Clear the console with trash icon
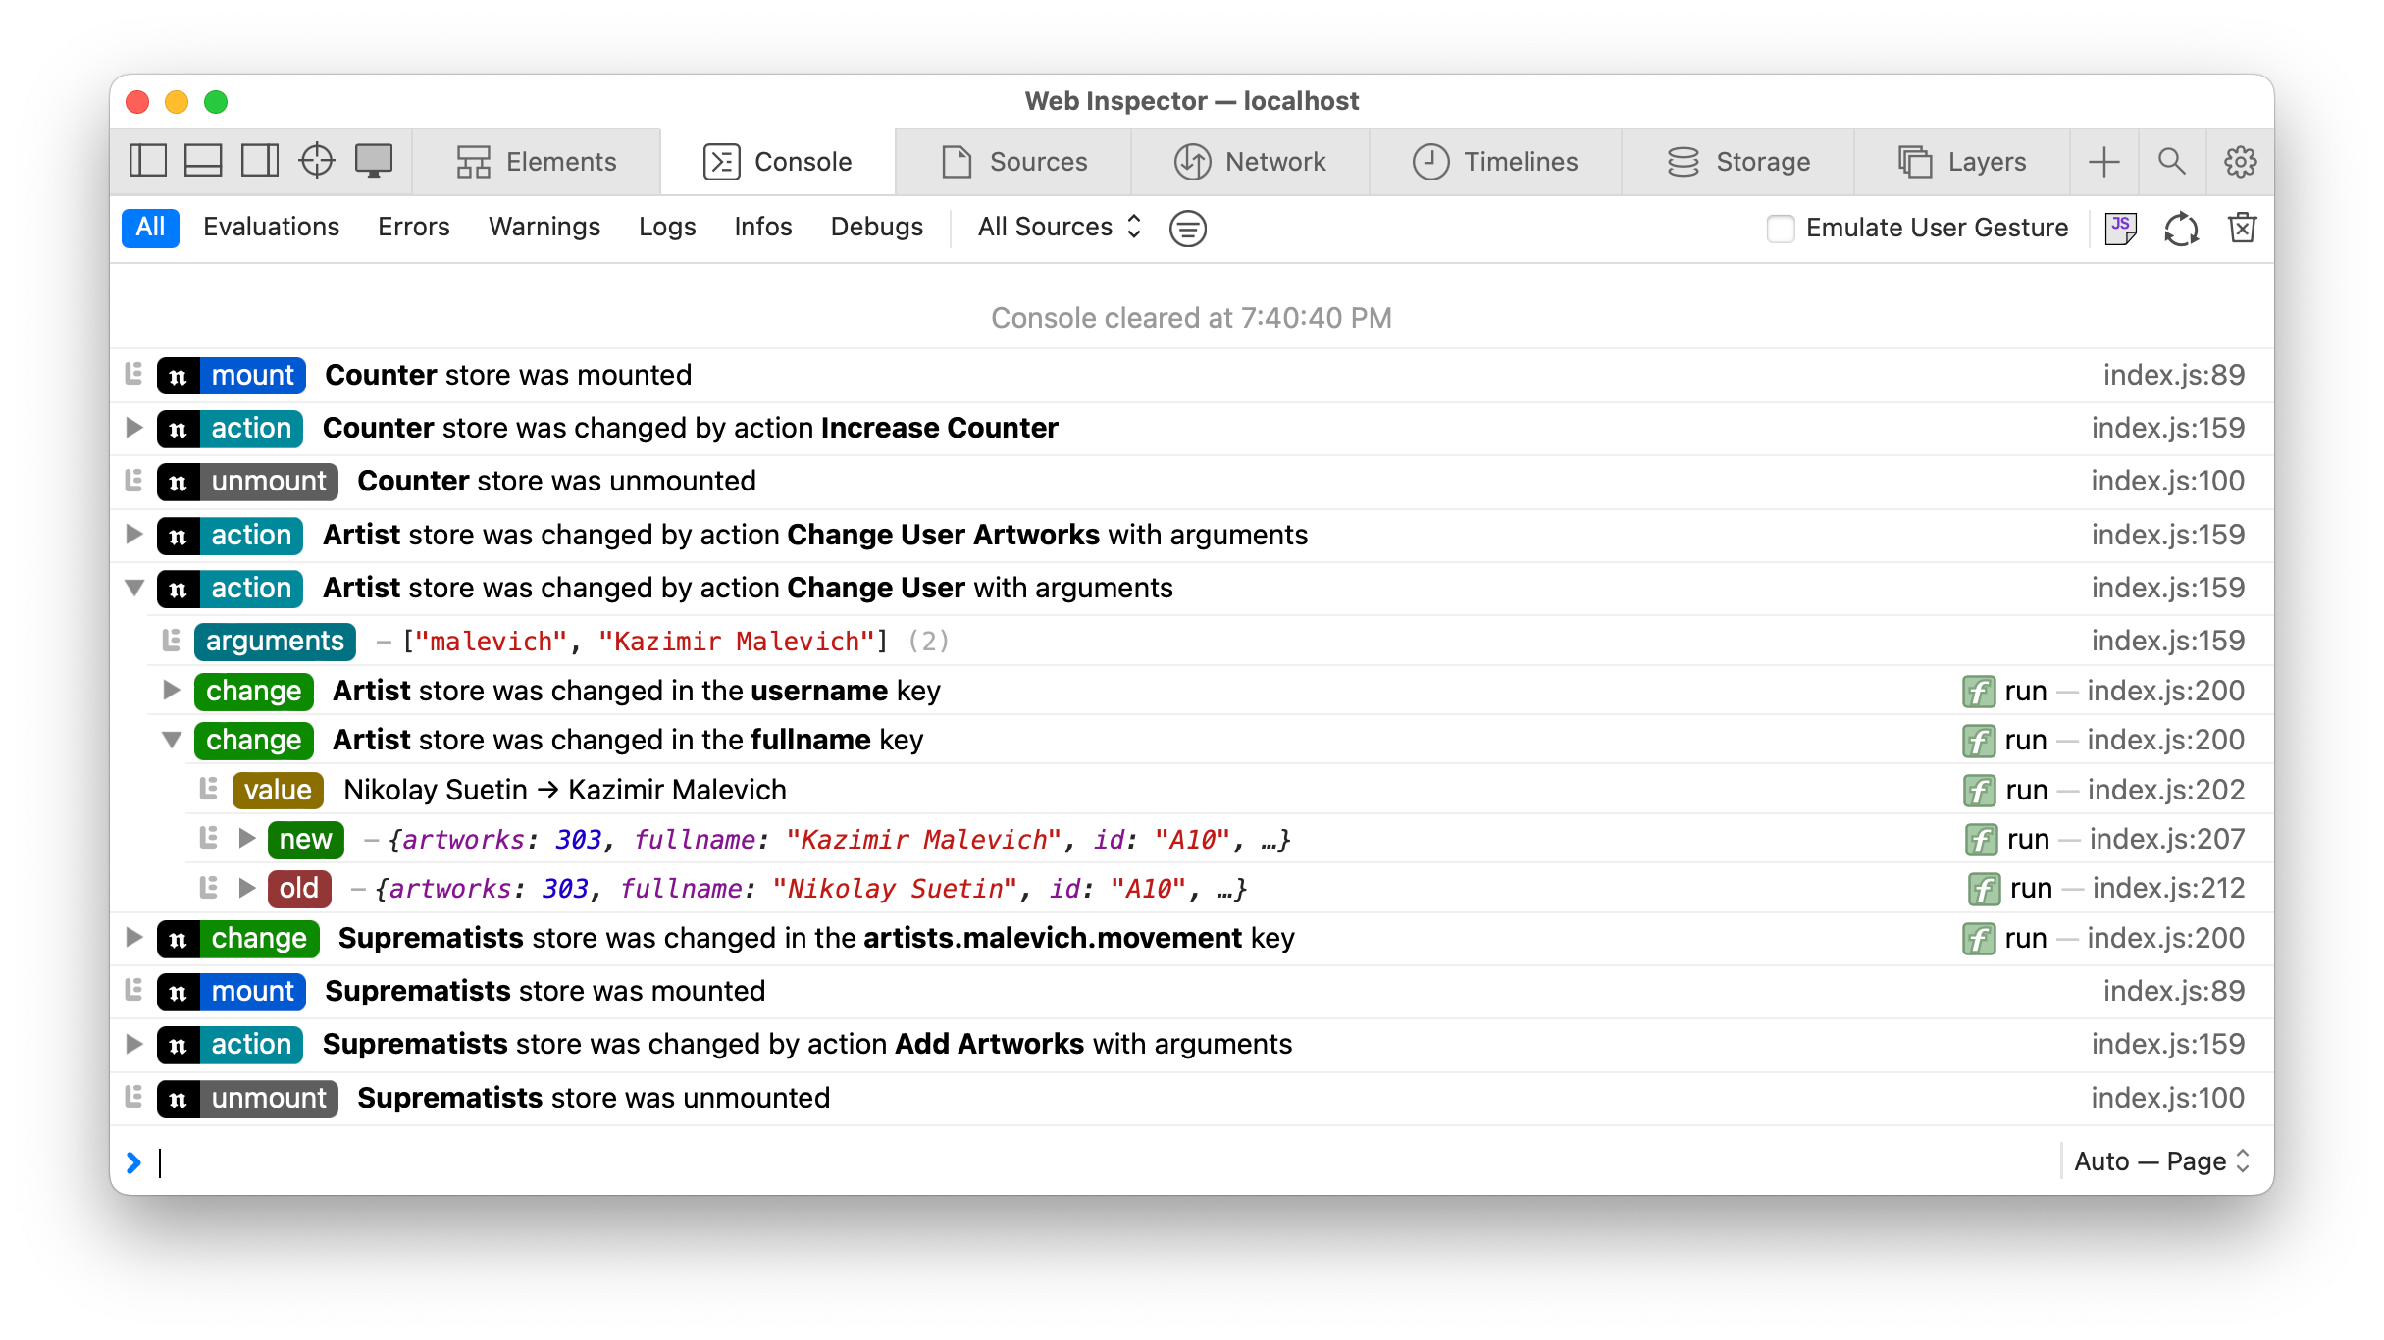Screen dimensions: 2384x1340 tap(2243, 228)
